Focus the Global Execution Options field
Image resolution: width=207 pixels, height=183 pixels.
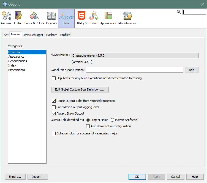[x=134, y=70]
